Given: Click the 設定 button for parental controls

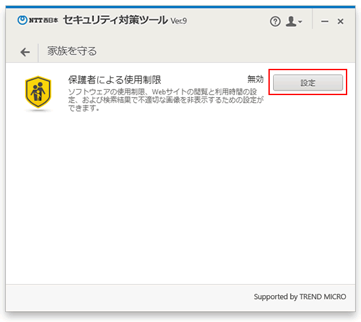Looking at the screenshot, I should 308,83.
